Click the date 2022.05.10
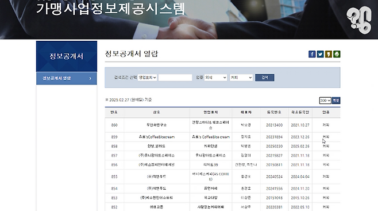Viewport: 378px width, 211px height. coord(300,207)
